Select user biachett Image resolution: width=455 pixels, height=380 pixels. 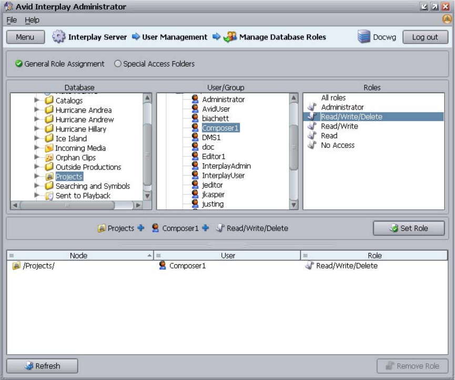tap(215, 118)
